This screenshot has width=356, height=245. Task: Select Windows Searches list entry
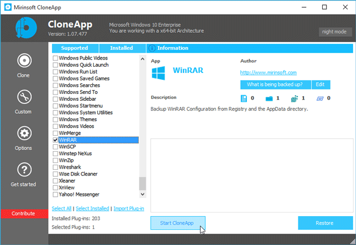pos(79,85)
